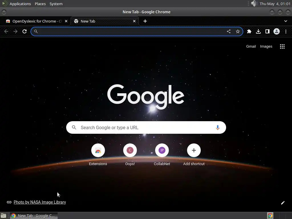Open the profile avatar menu
The width and height of the screenshot is (292, 219).
276,31
